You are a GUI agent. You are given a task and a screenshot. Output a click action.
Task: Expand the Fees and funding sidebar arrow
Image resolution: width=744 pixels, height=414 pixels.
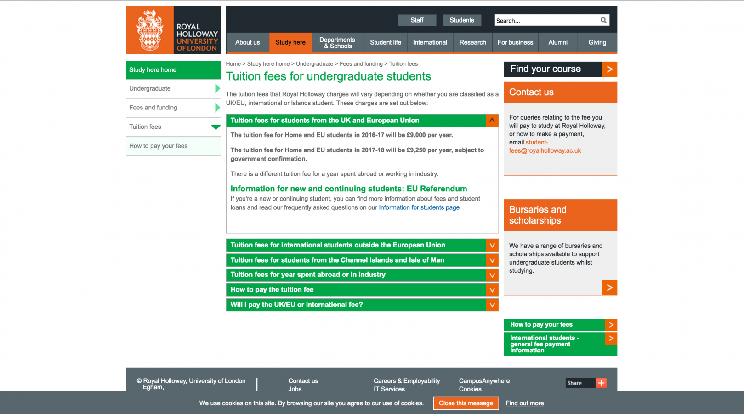217,108
